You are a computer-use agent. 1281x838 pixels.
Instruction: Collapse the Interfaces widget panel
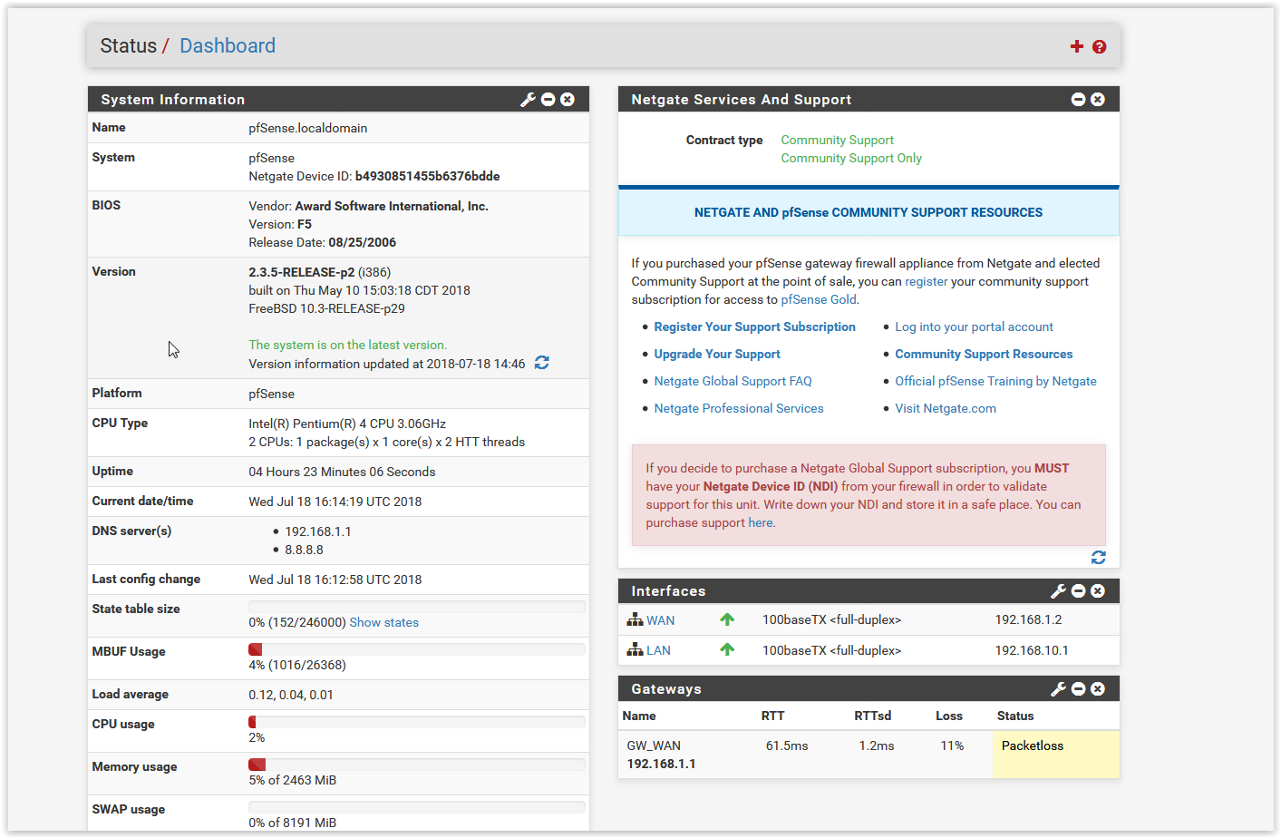click(1078, 591)
